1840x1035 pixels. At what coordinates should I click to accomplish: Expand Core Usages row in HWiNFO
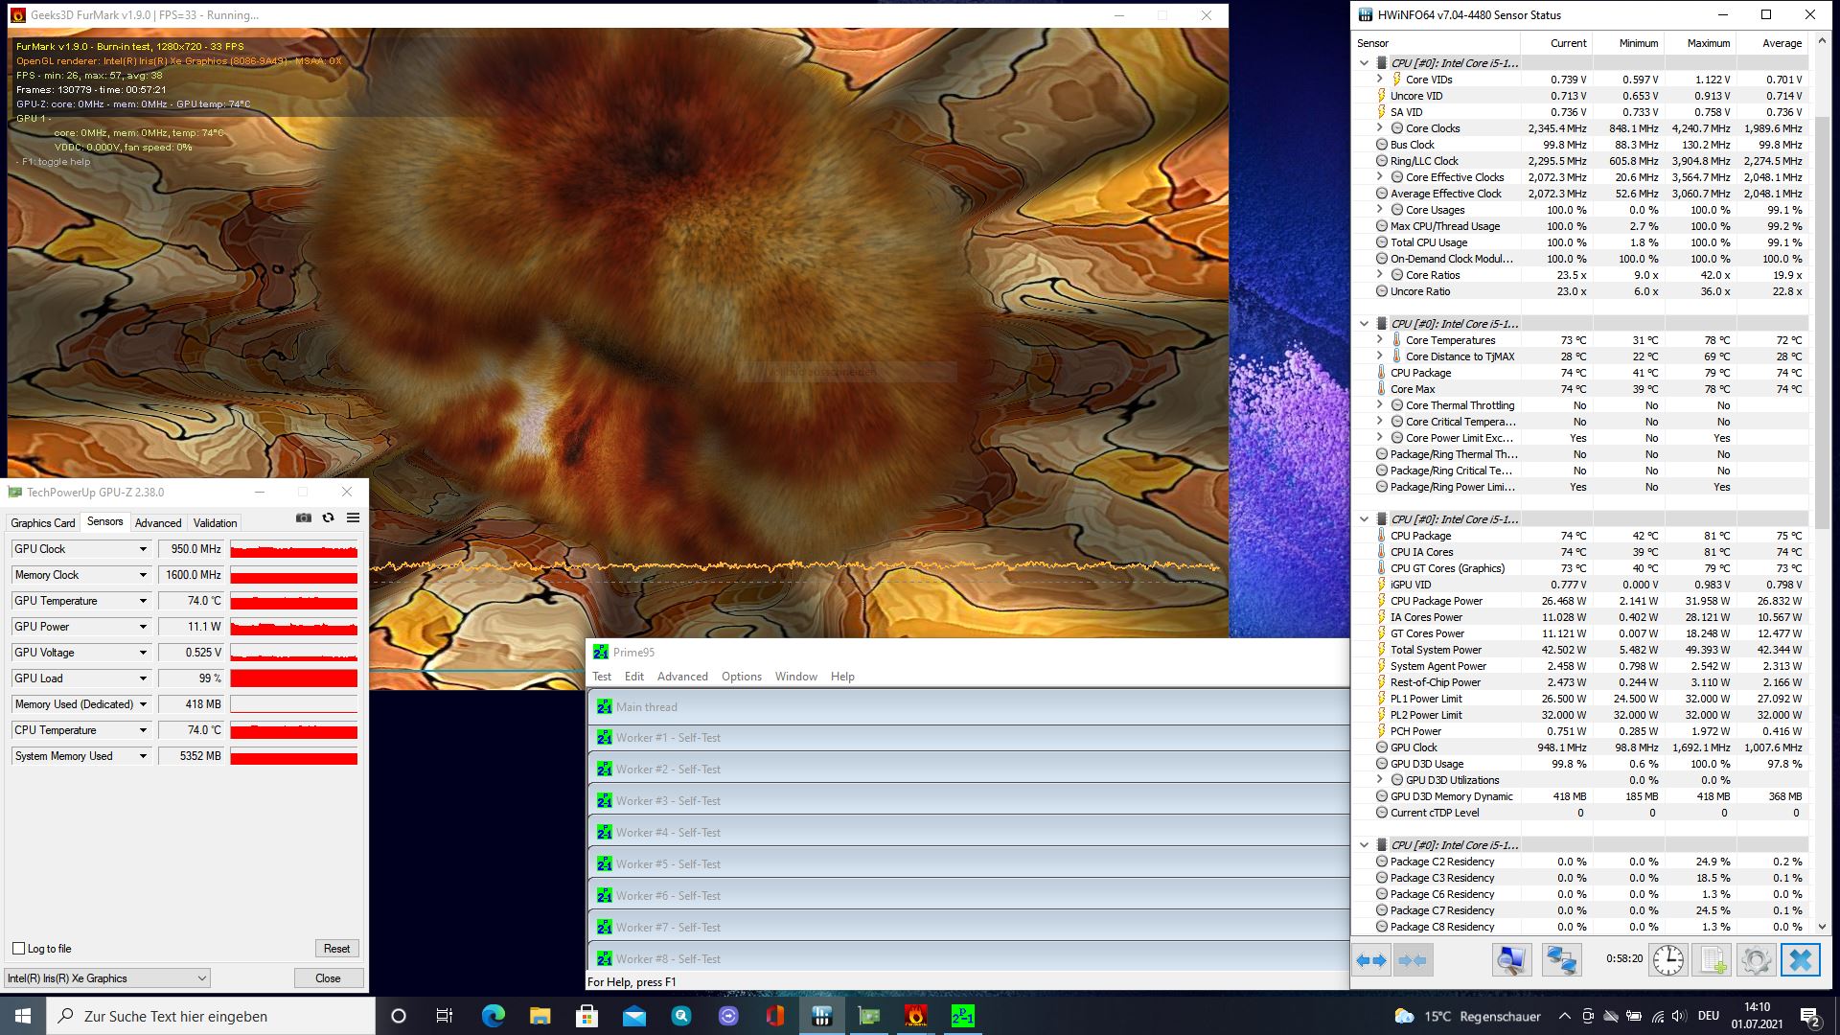[x=1380, y=209]
